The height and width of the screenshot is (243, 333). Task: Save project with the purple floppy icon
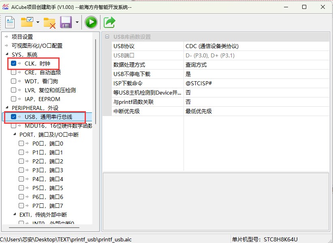click(66, 22)
